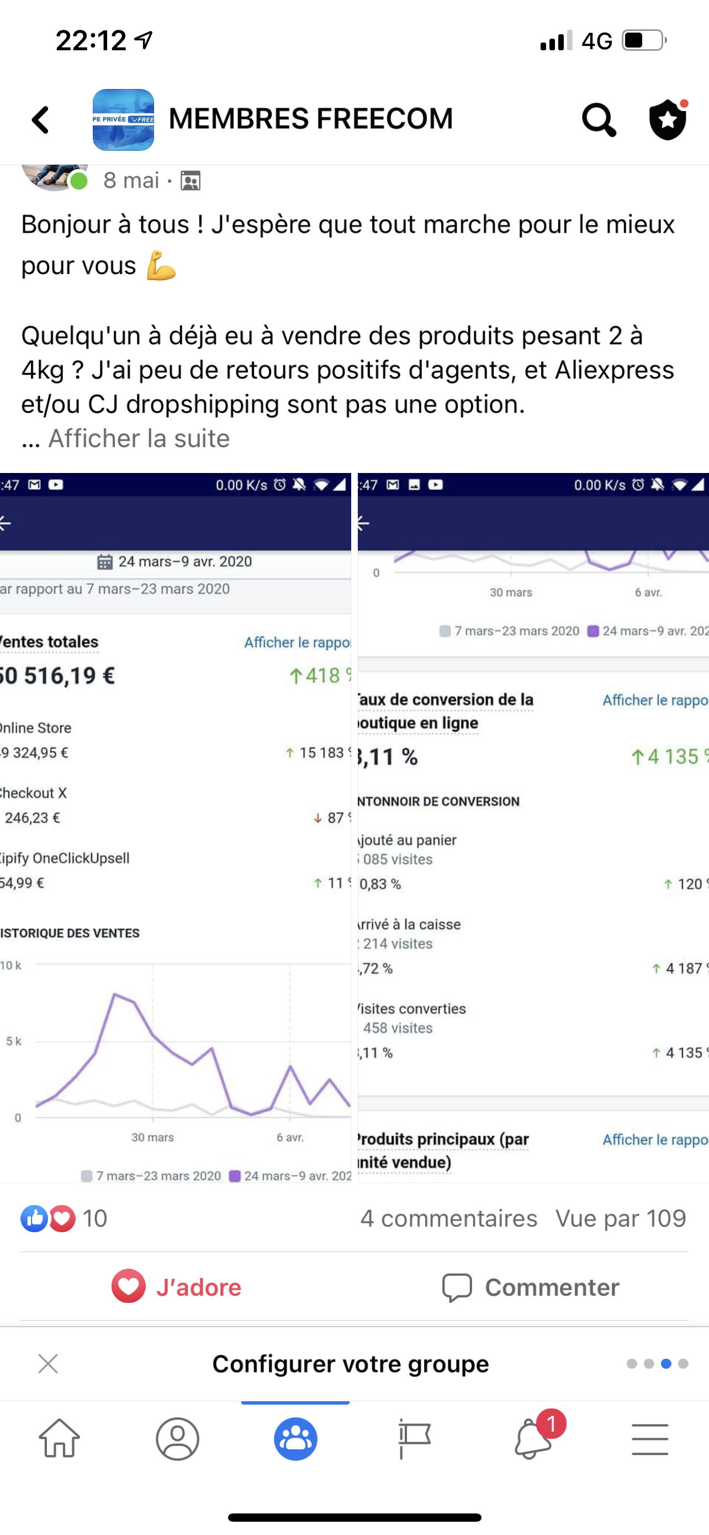Open the left sales report screenshot
The width and height of the screenshot is (709, 1535).
point(176,828)
